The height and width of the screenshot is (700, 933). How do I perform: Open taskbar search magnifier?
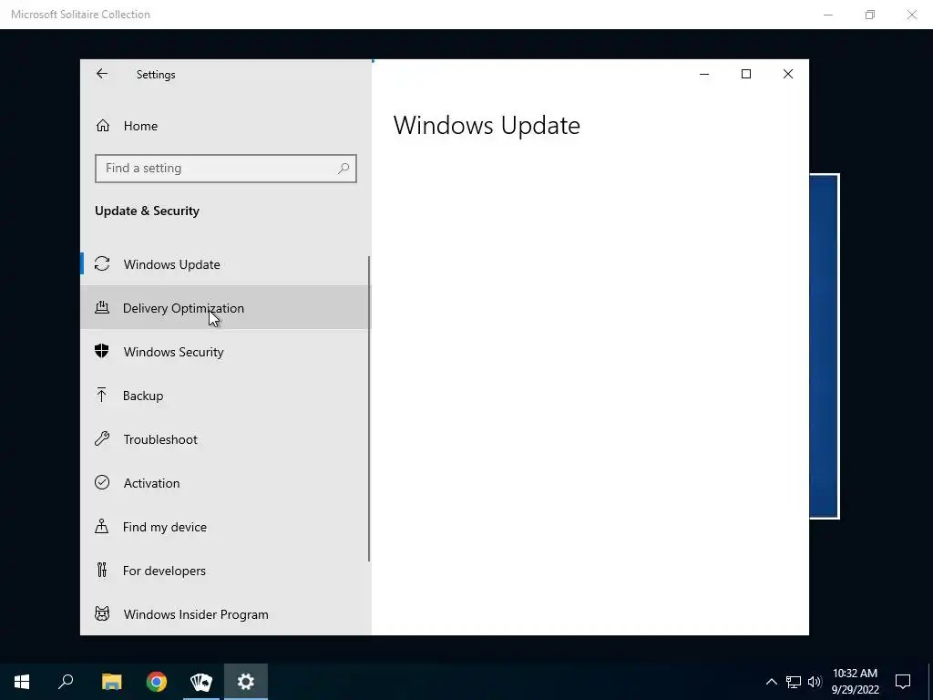(x=66, y=682)
